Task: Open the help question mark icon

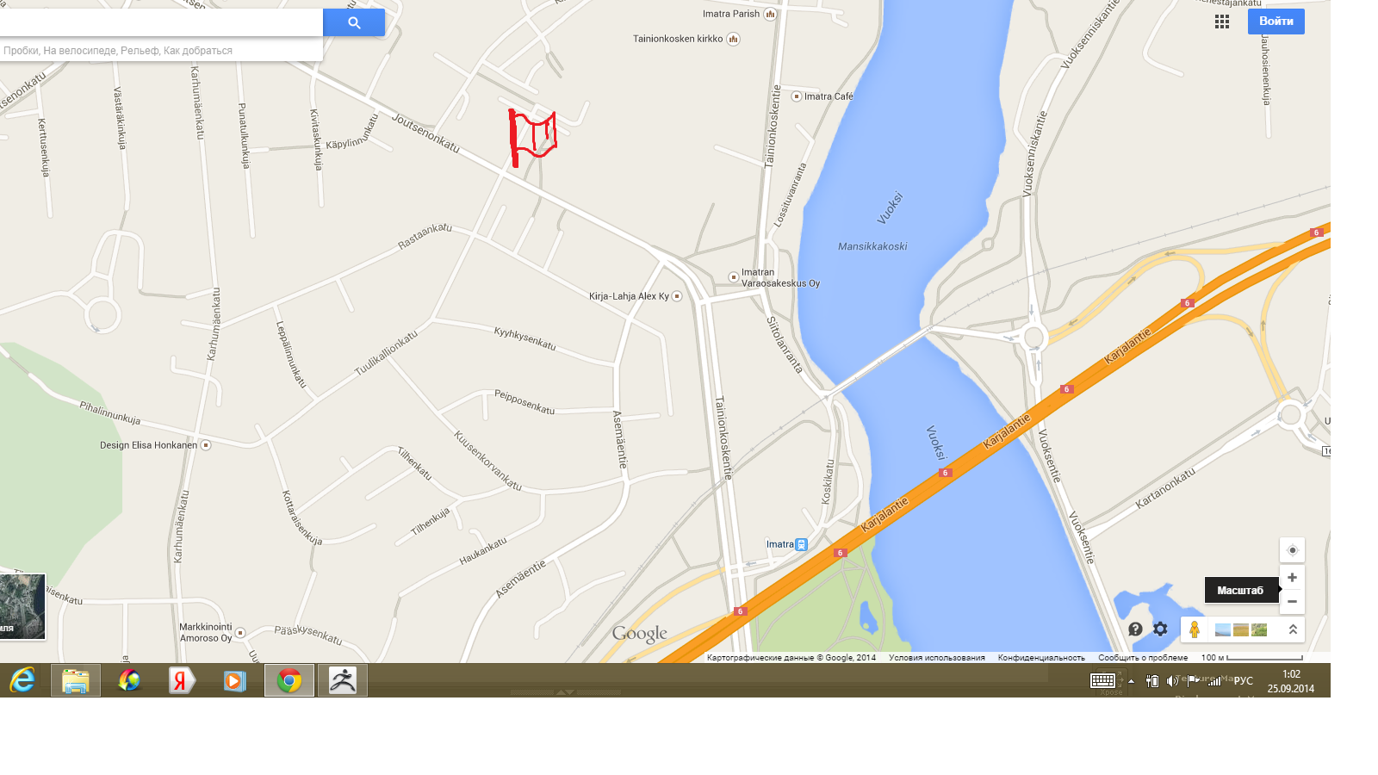Action: 1135,629
